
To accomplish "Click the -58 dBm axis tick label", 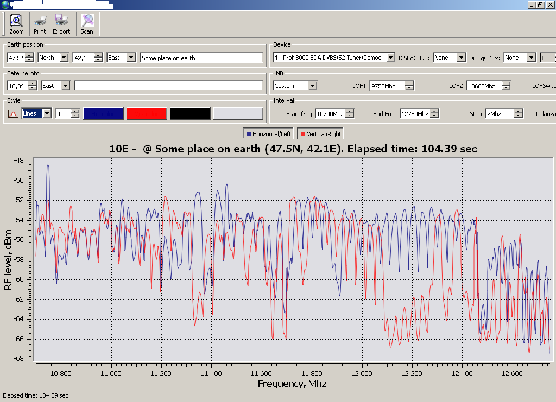I will (x=18, y=260).
